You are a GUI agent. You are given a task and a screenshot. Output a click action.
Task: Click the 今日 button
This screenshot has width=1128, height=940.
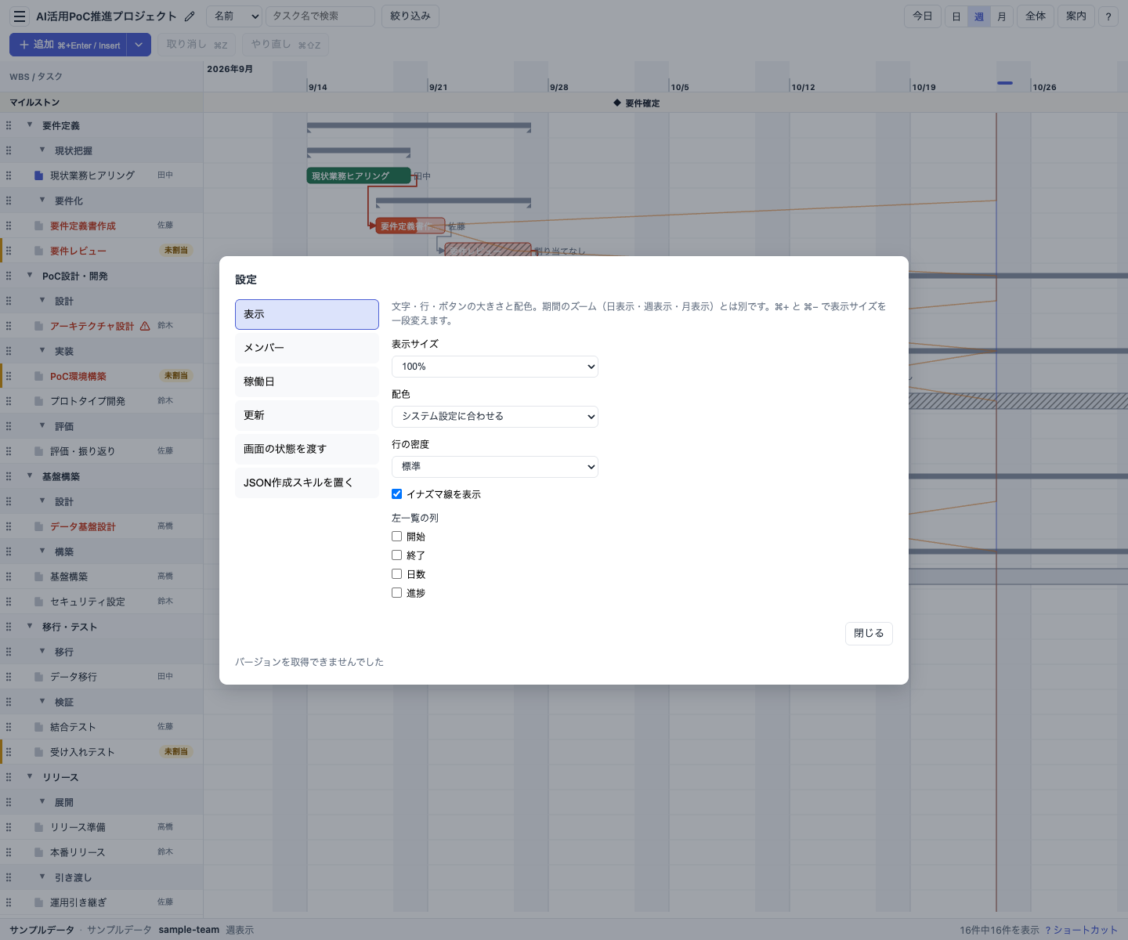tap(923, 16)
